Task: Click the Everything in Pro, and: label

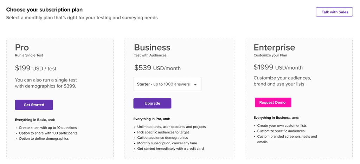Action: click(x=152, y=119)
